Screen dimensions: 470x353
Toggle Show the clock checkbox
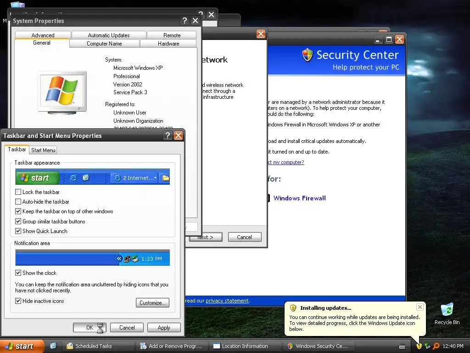(18, 273)
